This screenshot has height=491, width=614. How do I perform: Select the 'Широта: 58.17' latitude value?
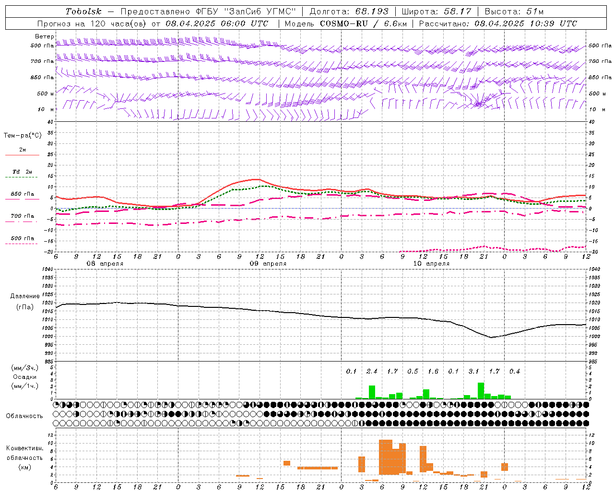tap(437, 12)
